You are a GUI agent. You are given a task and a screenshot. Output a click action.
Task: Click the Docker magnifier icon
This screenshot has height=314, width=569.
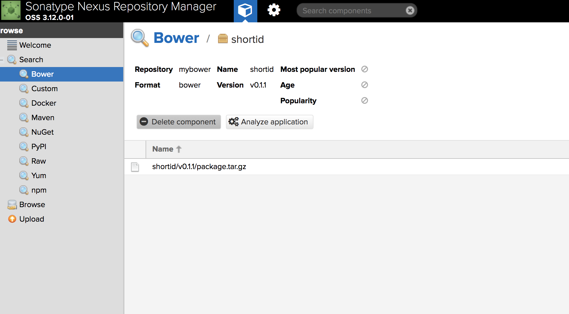pyautogui.click(x=24, y=103)
